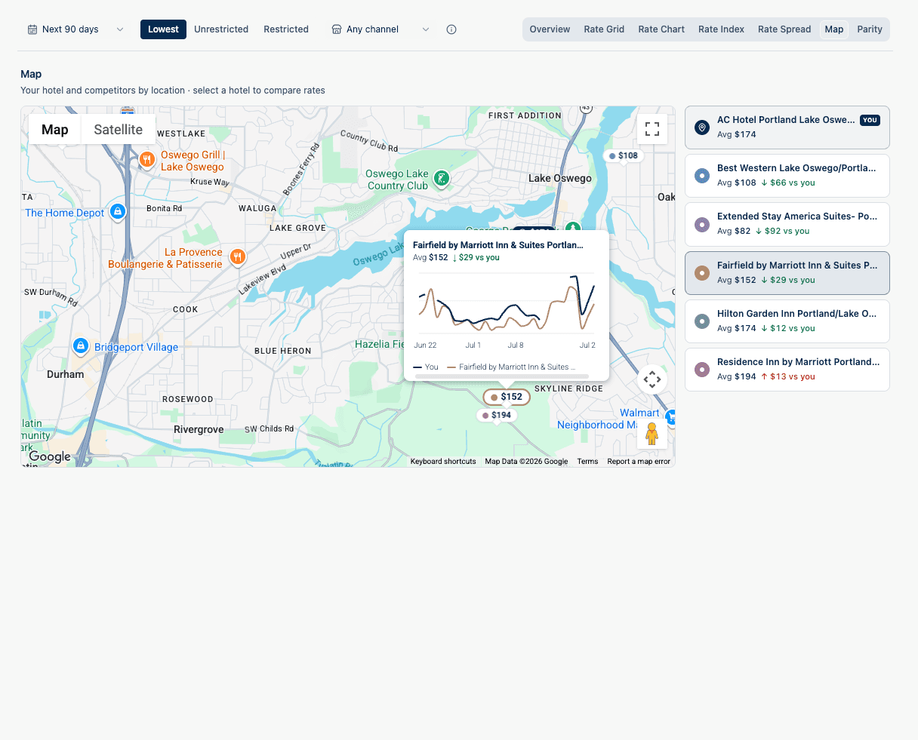Click the Google logo on the map
The image size is (918, 740).
point(50,456)
